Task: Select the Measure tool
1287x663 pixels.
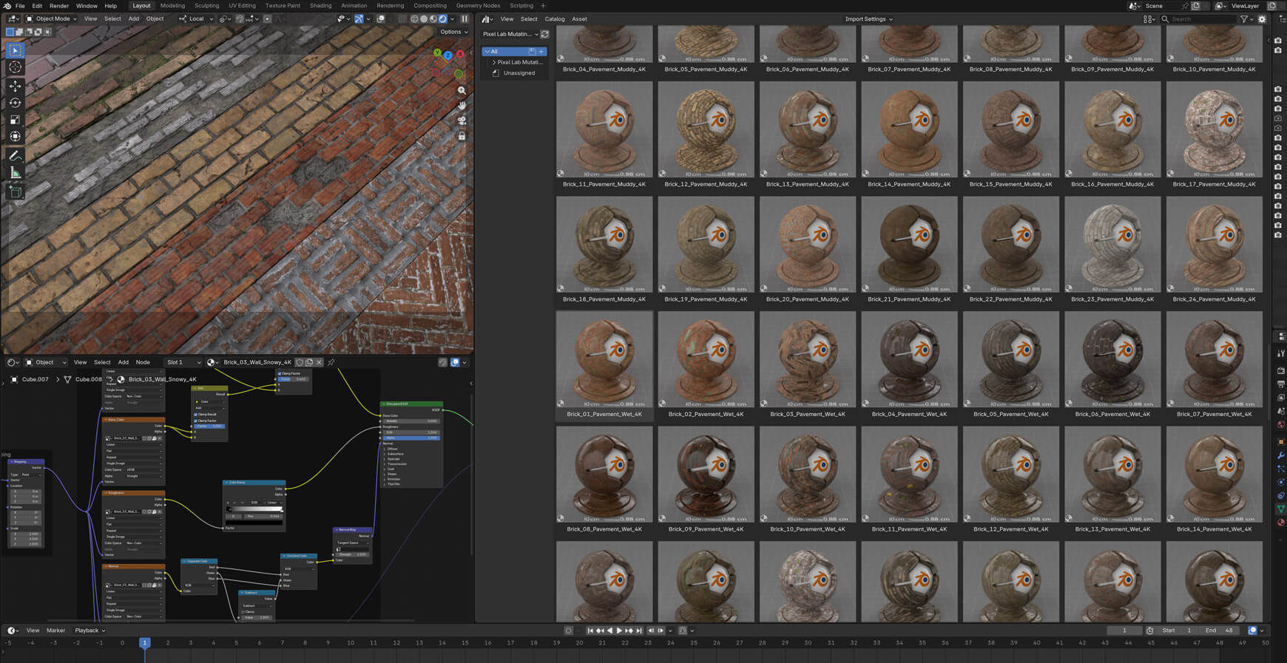Action: coord(15,173)
